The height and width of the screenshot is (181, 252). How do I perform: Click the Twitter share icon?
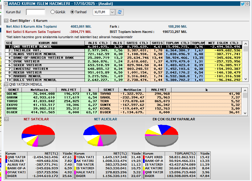(x=242, y=4)
